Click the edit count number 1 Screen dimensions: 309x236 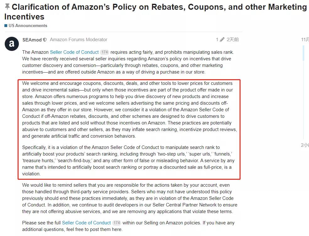[x=217, y=40]
